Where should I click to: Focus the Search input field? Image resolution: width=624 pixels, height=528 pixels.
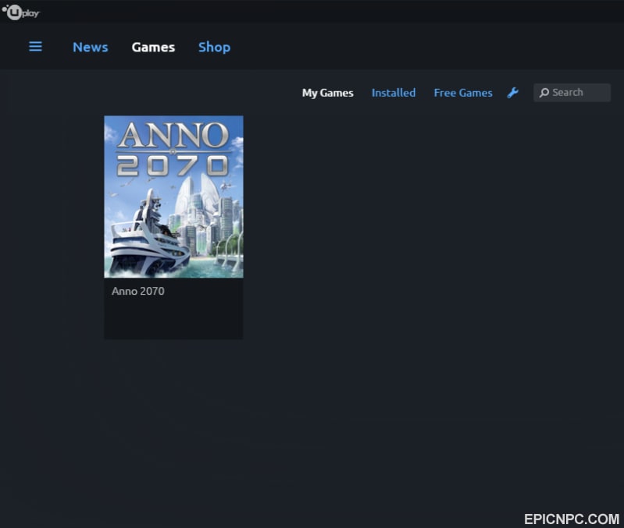pos(572,93)
